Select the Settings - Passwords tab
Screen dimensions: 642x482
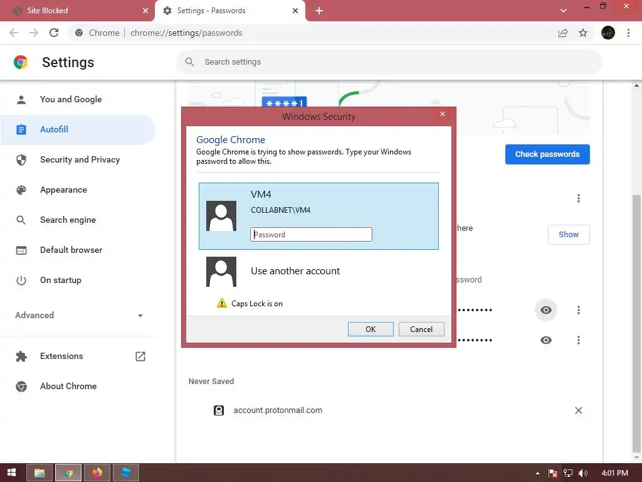click(x=229, y=11)
